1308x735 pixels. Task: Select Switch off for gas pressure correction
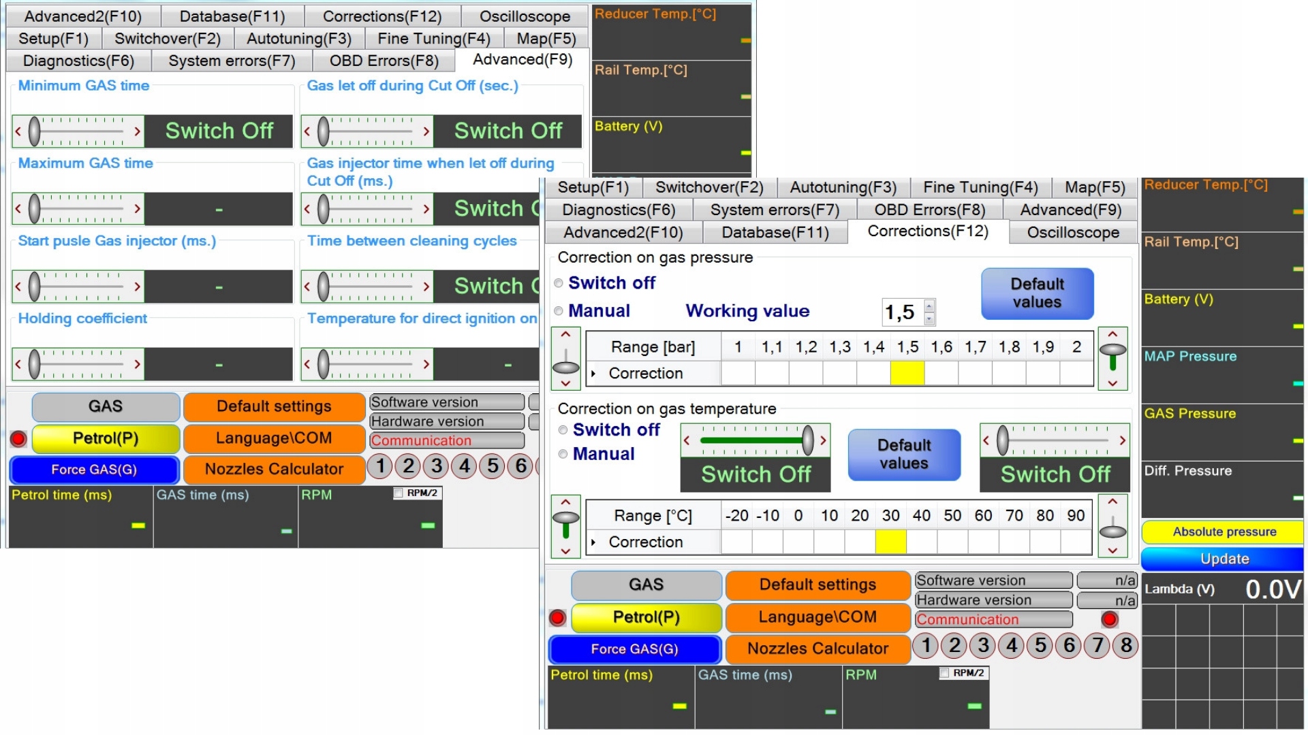click(559, 283)
